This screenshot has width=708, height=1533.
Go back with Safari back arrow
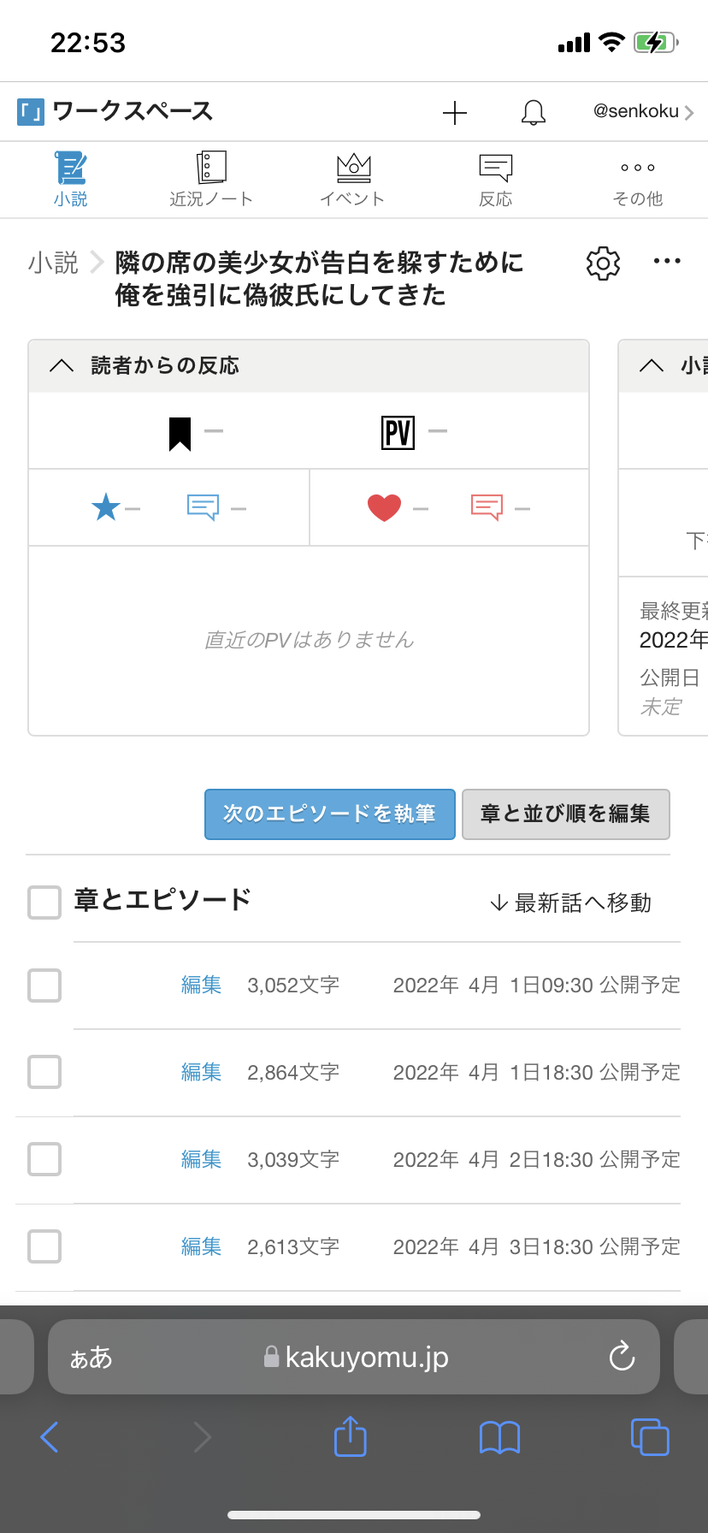(50, 1436)
